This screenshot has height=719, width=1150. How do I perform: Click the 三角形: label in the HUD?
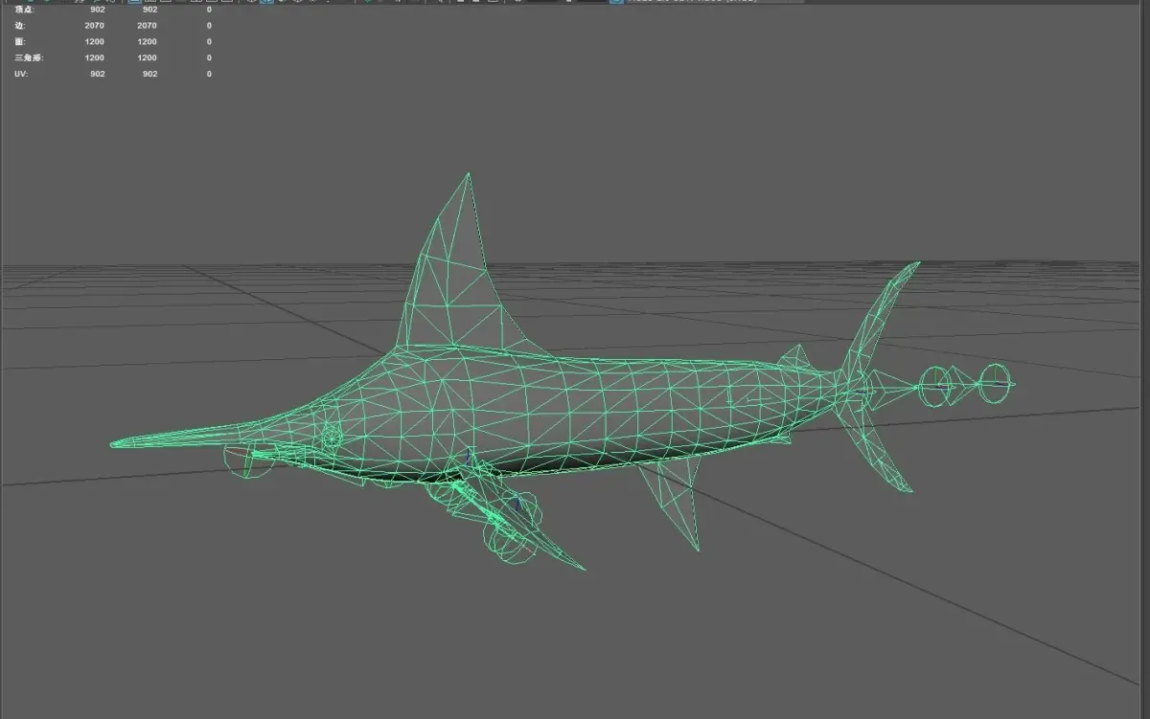29,58
